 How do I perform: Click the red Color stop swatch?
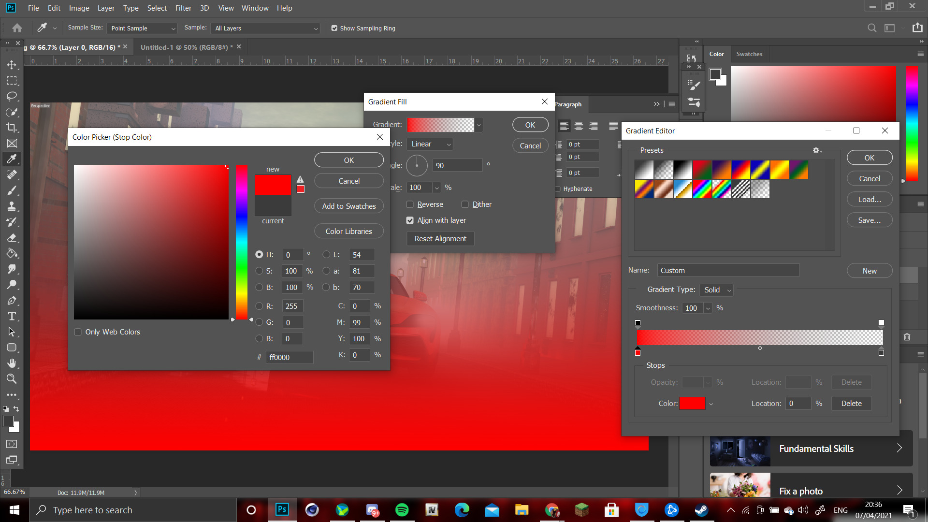(692, 404)
